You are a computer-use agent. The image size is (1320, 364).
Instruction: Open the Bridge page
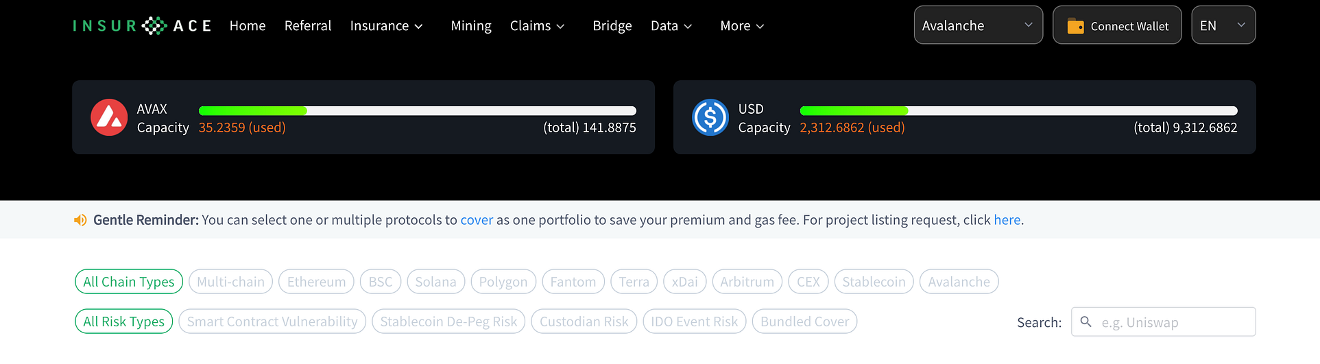pyautogui.click(x=612, y=26)
